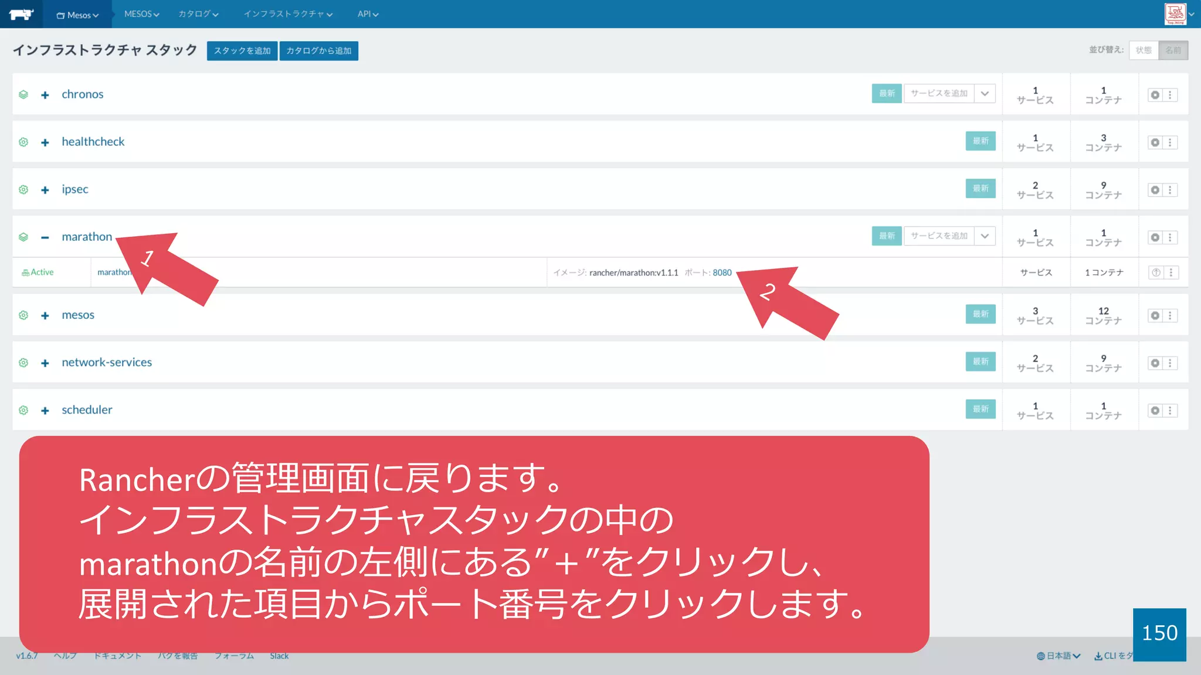Open the scheduler stack more-actions menu
The width and height of the screenshot is (1201, 675).
pos(1170,411)
